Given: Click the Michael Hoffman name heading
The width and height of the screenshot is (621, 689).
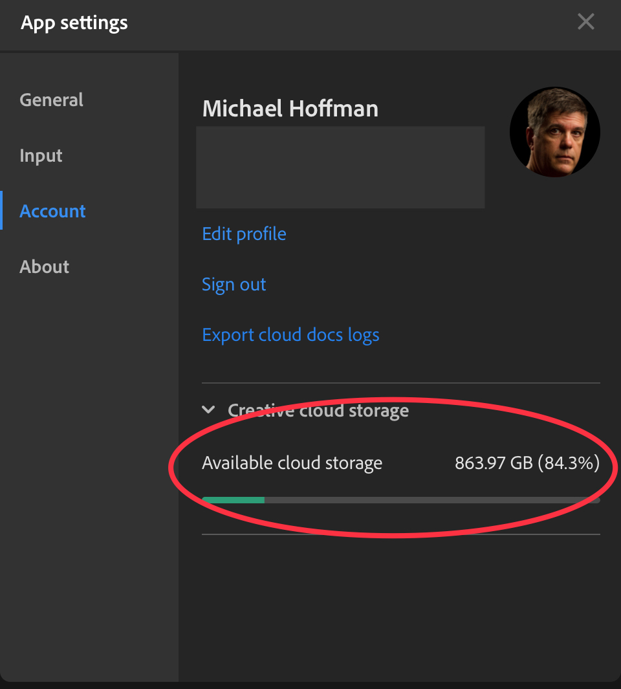Looking at the screenshot, I should 290,109.
